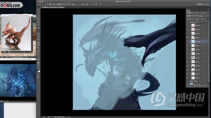211x118 pixels.
Task: Toggle Quick Mask mode
Action: pos(38,74)
